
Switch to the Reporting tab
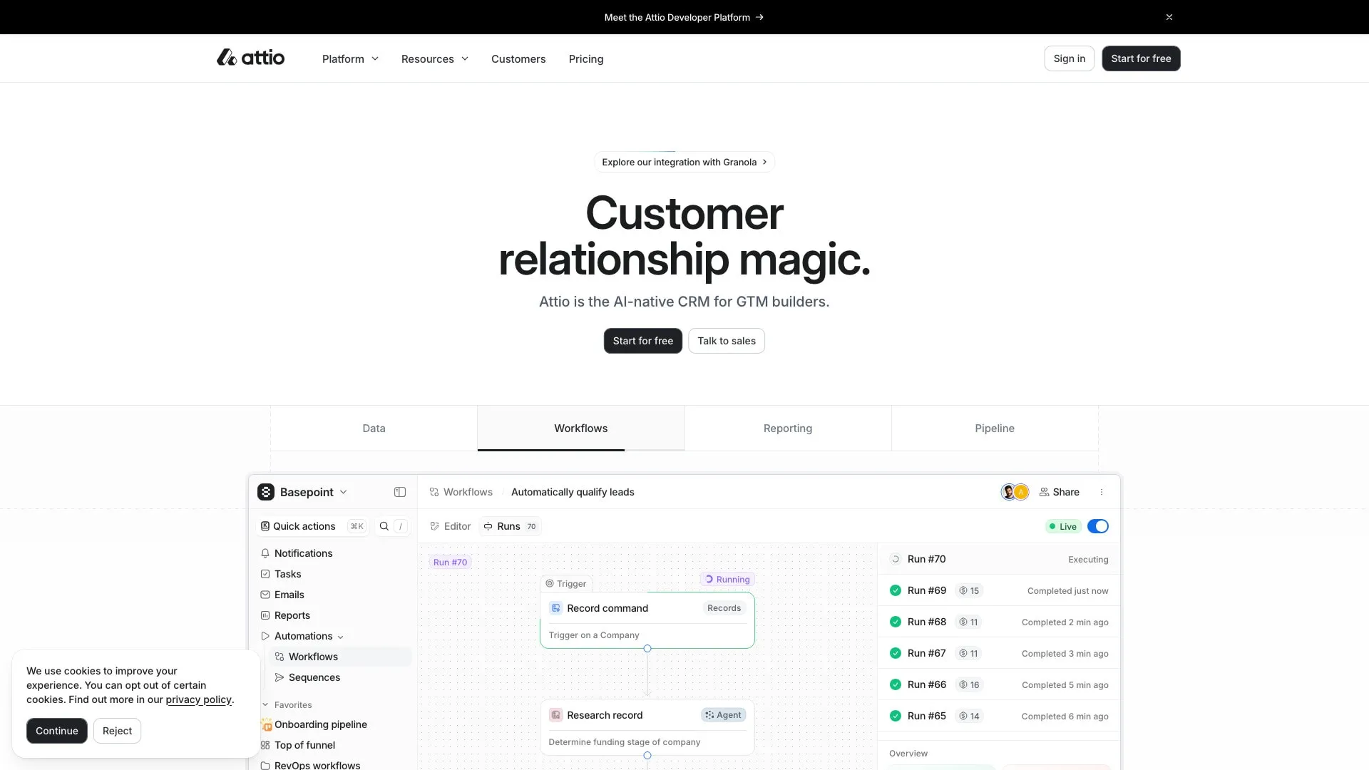(788, 428)
